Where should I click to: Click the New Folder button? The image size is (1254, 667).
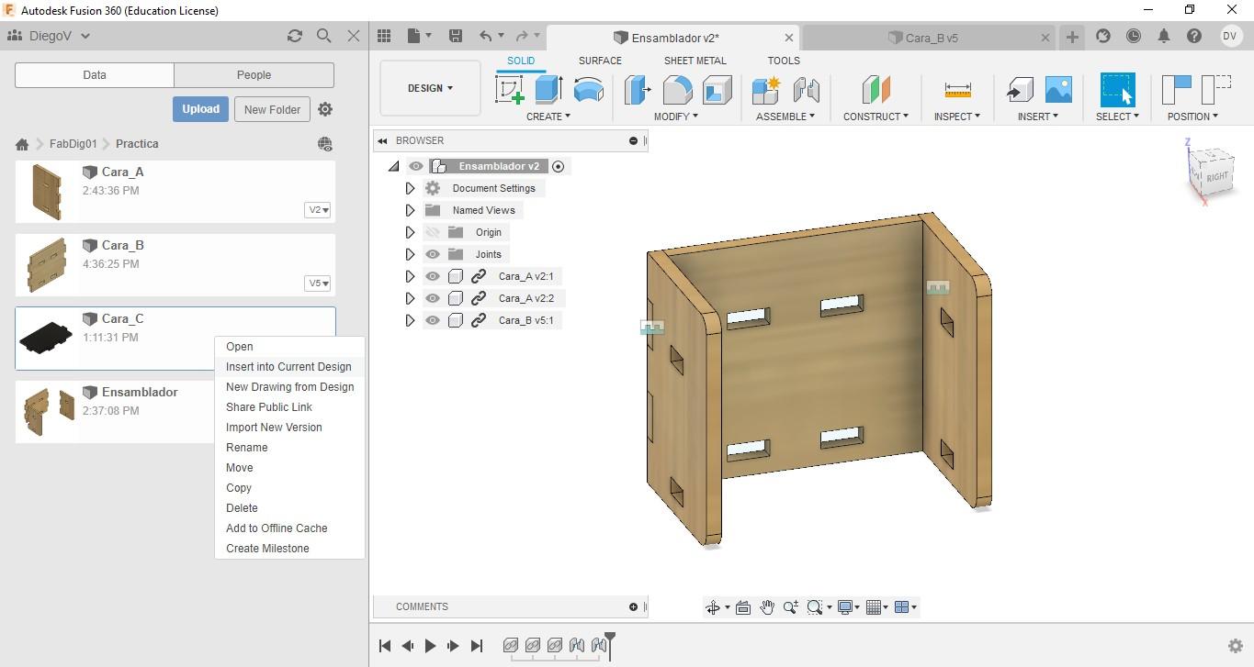[x=272, y=109]
